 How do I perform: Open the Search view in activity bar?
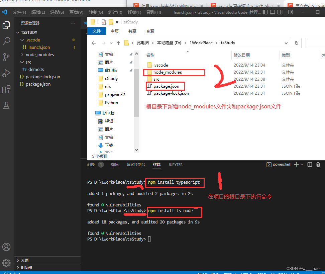pyautogui.click(x=6, y=41)
